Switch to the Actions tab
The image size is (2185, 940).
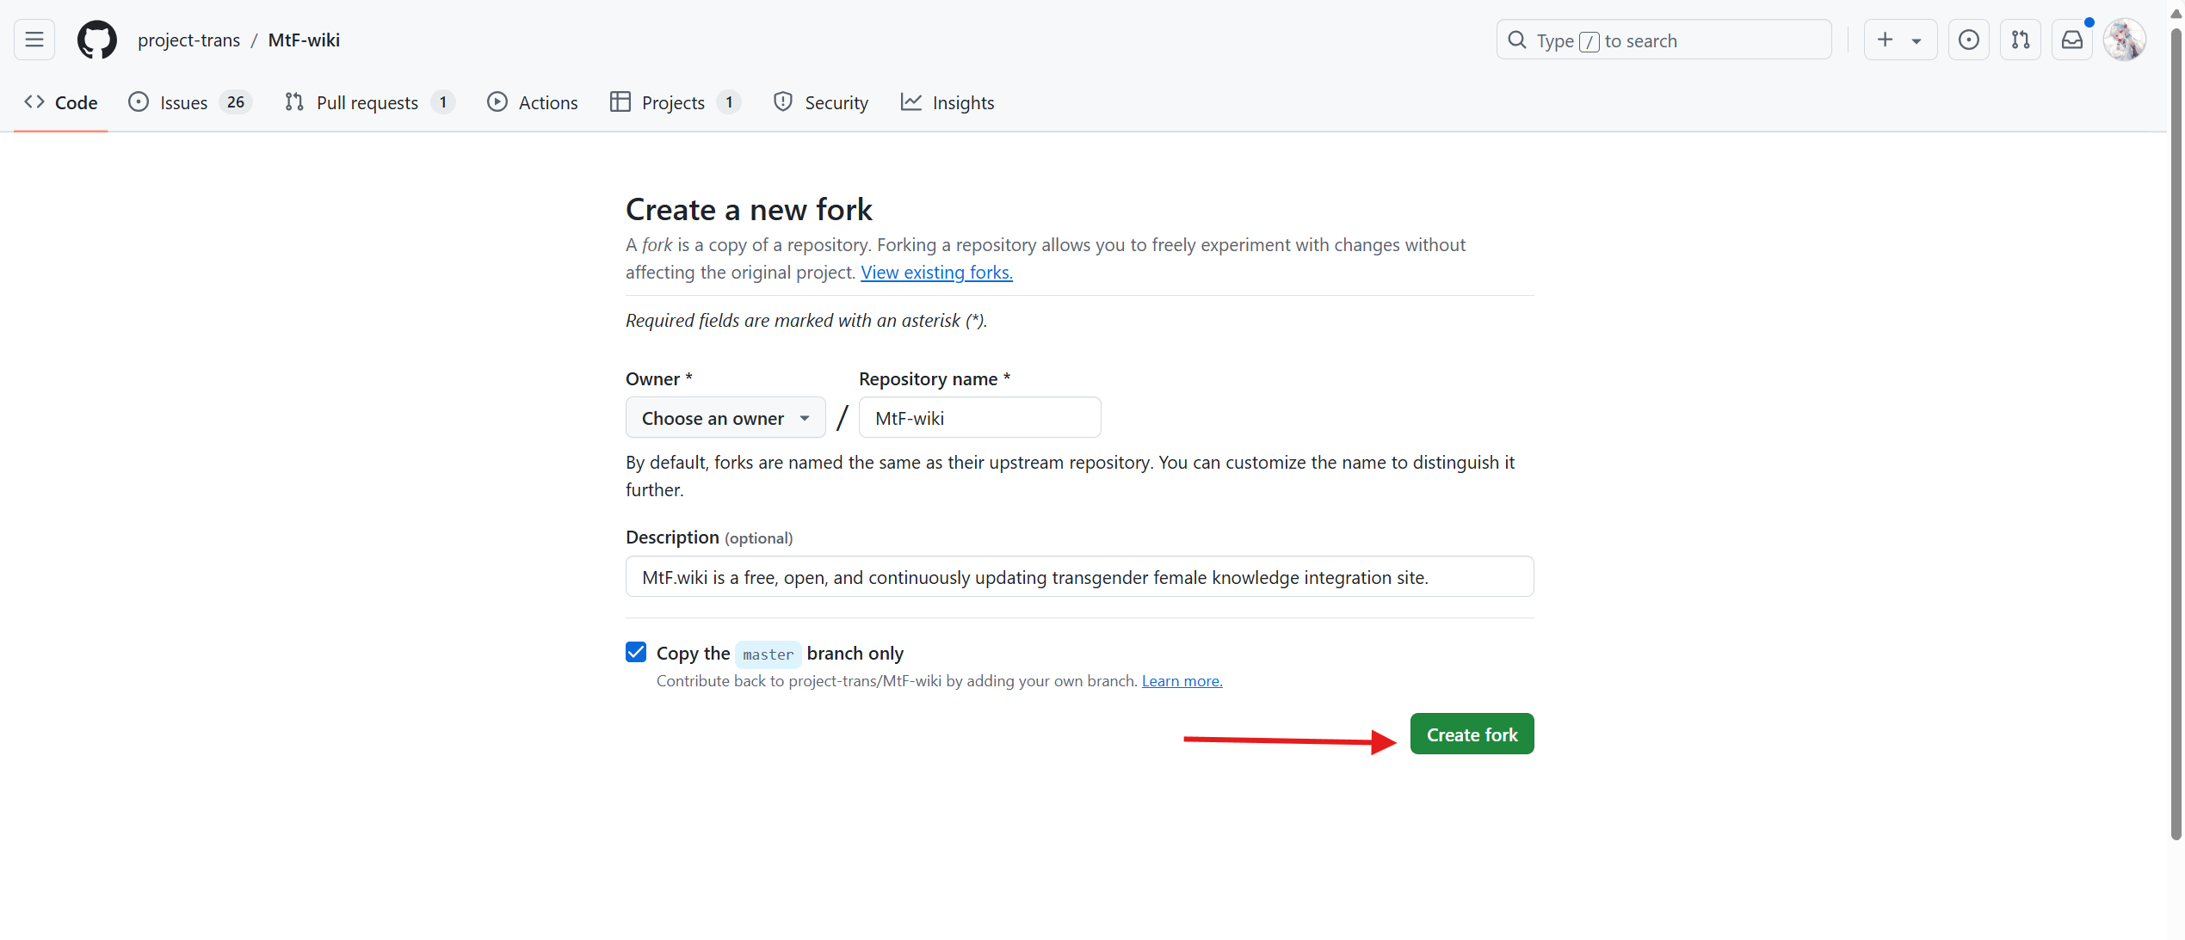click(x=532, y=102)
